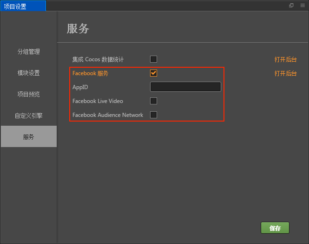Click the AppID label
The width and height of the screenshot is (309, 244).
80,87
